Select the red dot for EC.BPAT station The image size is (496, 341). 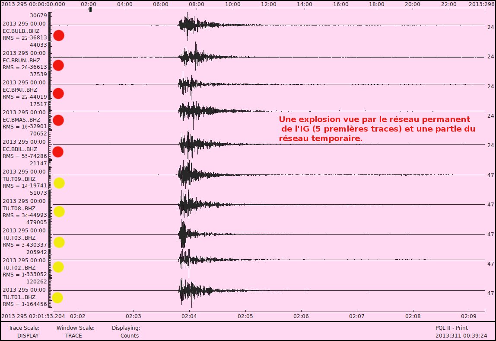tap(58, 93)
